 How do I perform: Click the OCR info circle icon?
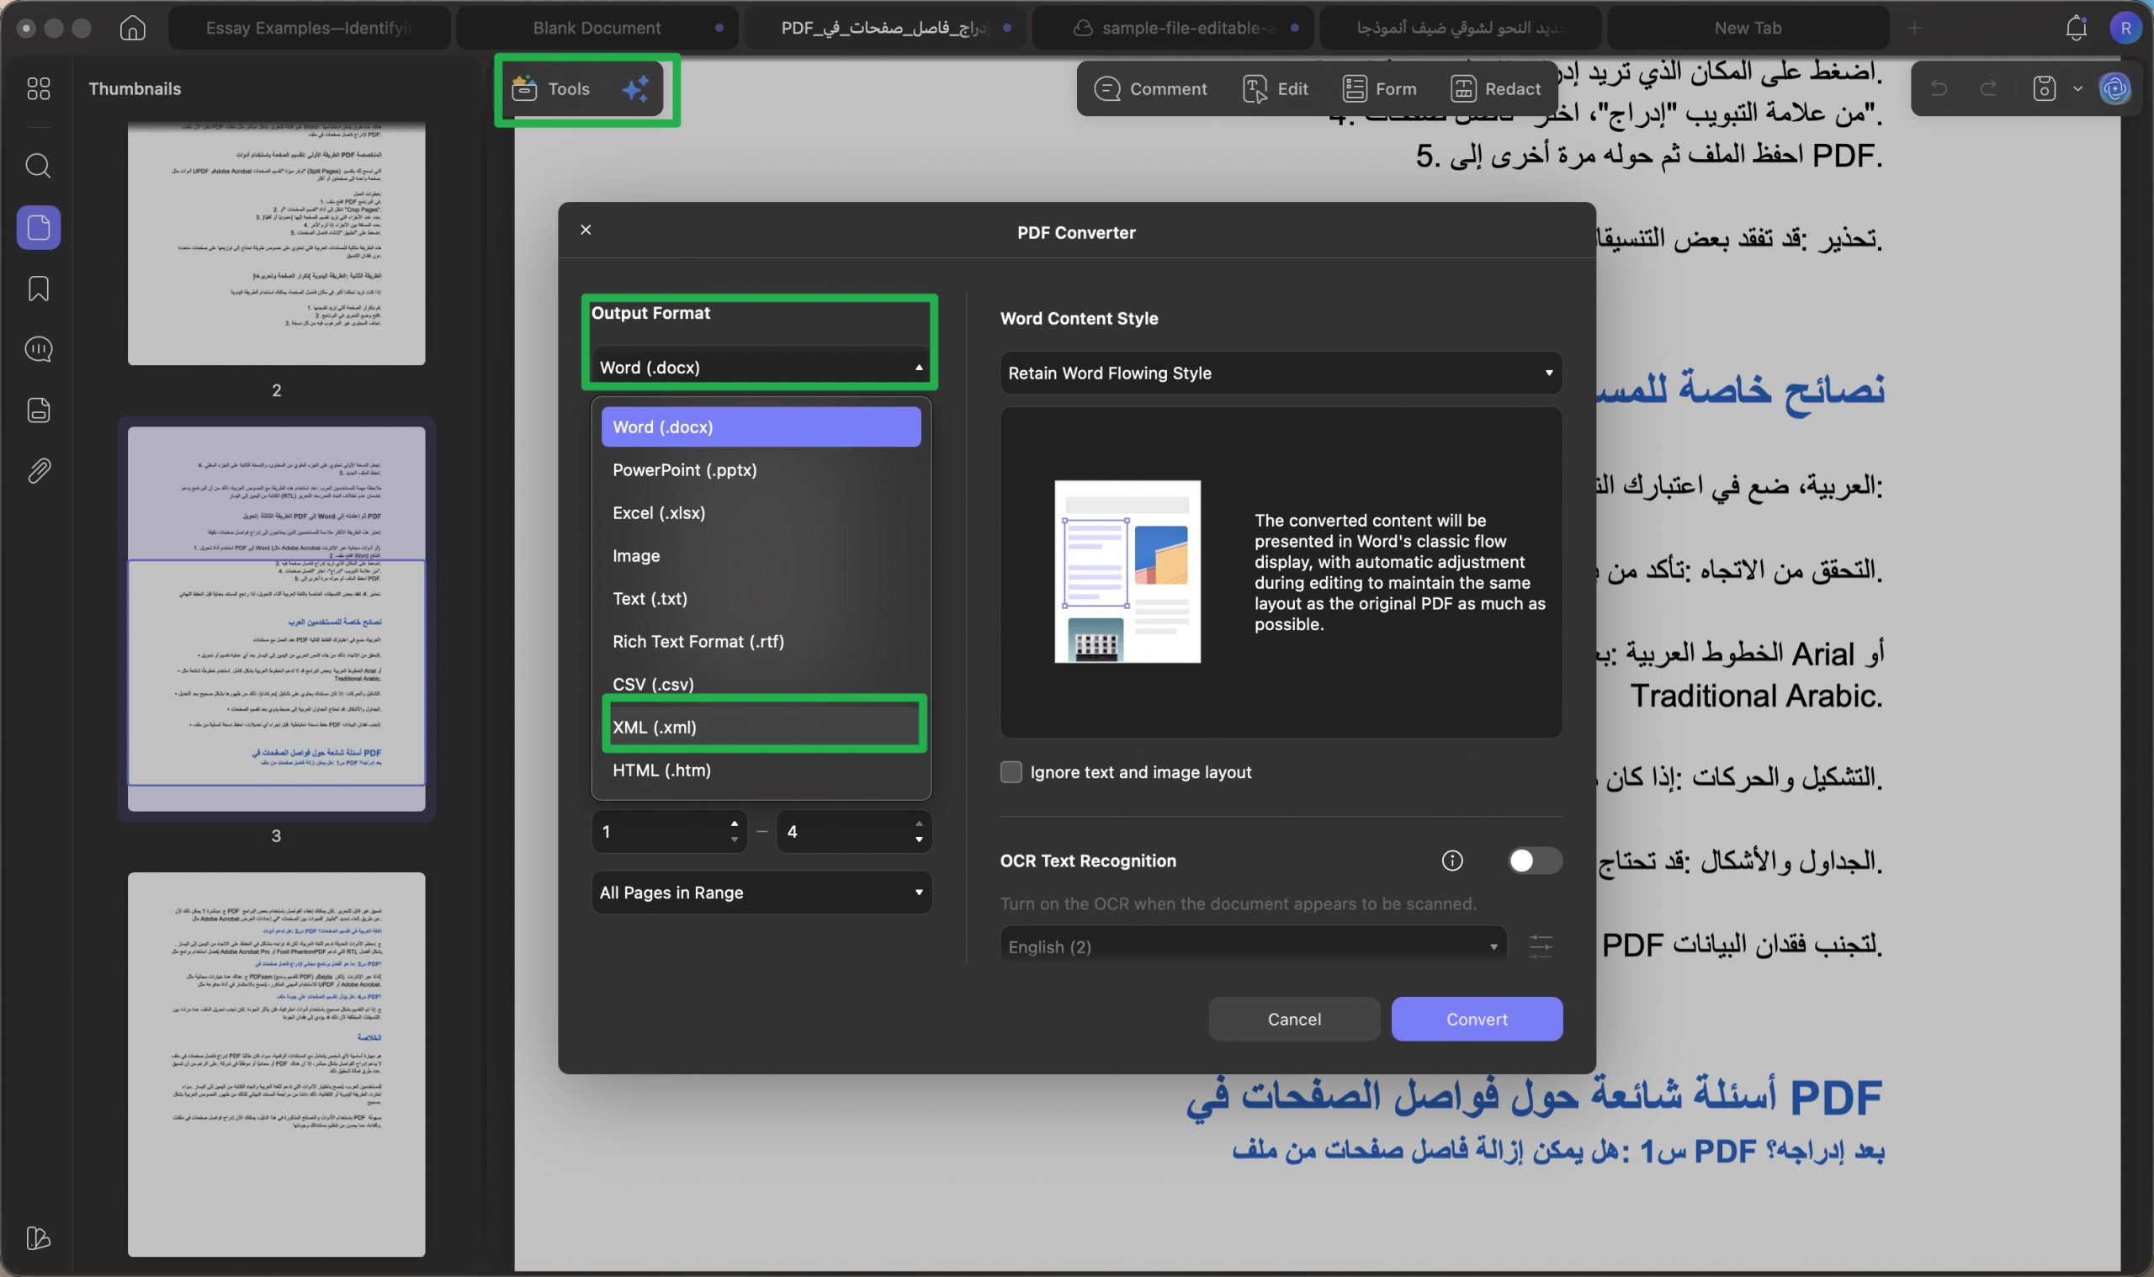pos(1452,861)
